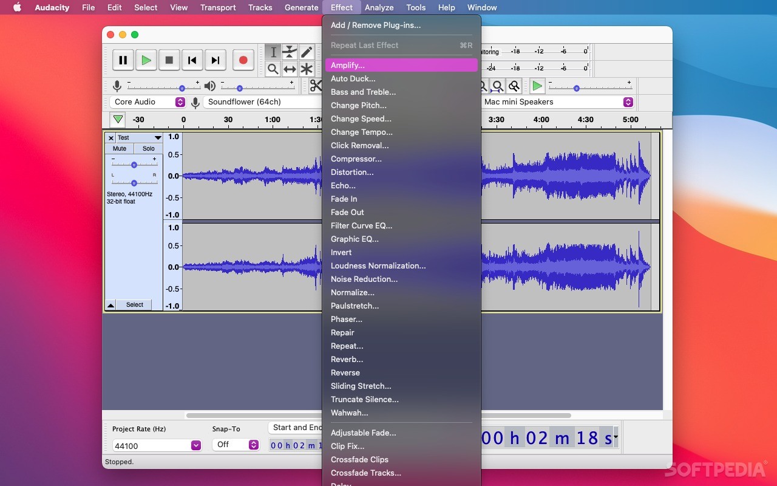Screen dimensions: 777x486
Task: Click the Select button on the Test track
Action: pos(134,305)
